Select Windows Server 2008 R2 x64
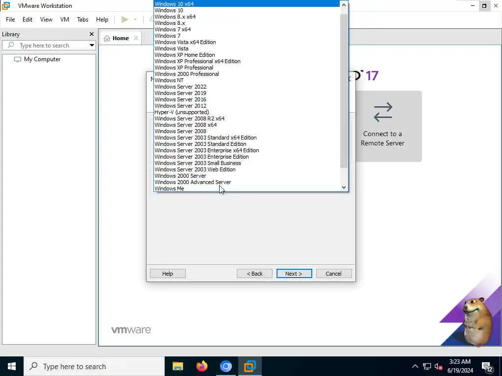The height and width of the screenshot is (376, 502). [x=247, y=118]
